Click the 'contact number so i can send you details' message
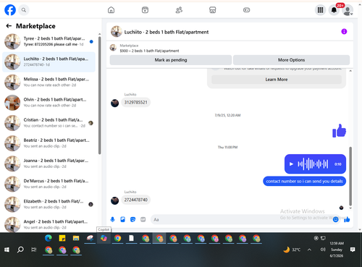Screen dimensions: 362x267 [304, 182]
